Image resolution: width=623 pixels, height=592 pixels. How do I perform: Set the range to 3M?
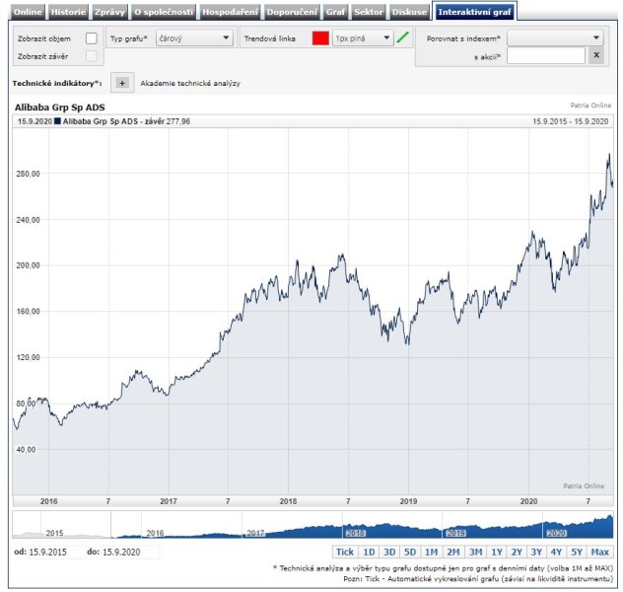pyautogui.click(x=475, y=552)
